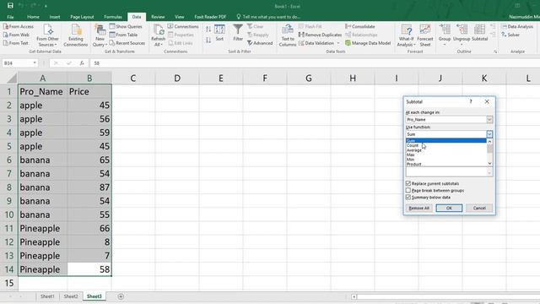Expand Group dropdown in Outline
This screenshot has height=304, width=540.
445,45
